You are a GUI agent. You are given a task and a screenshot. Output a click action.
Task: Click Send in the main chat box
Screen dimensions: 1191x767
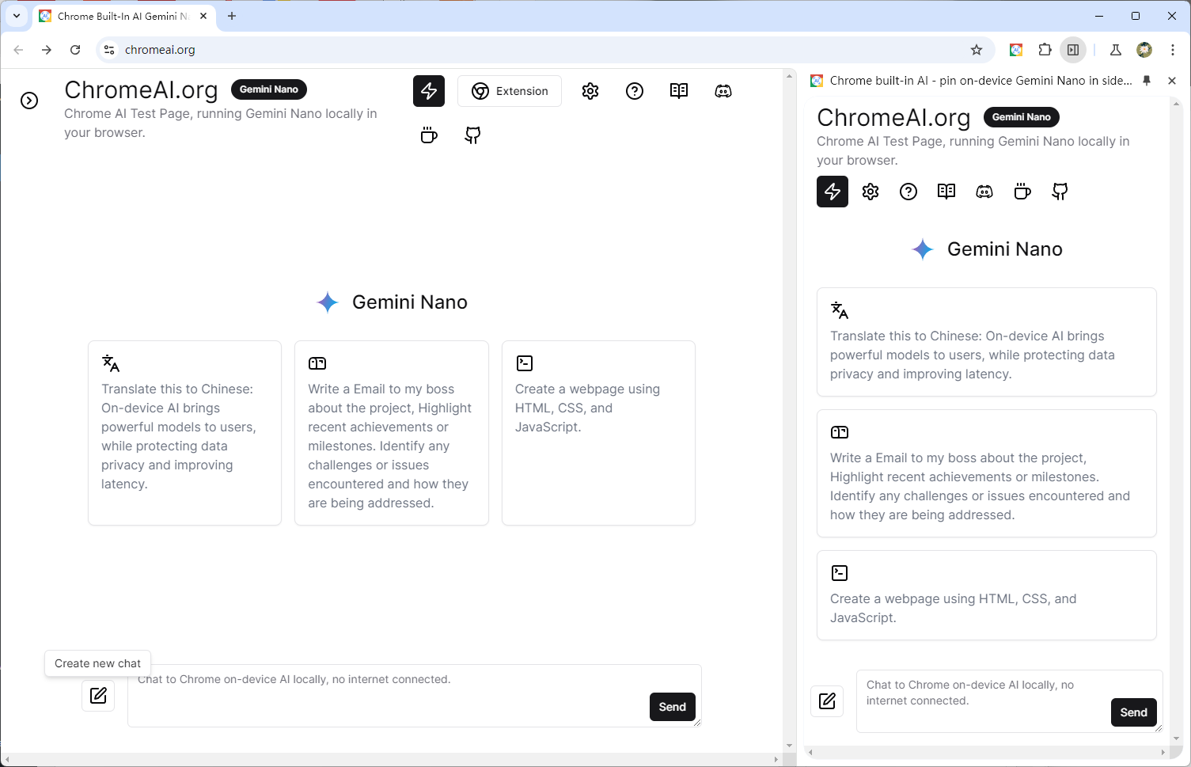(x=673, y=707)
